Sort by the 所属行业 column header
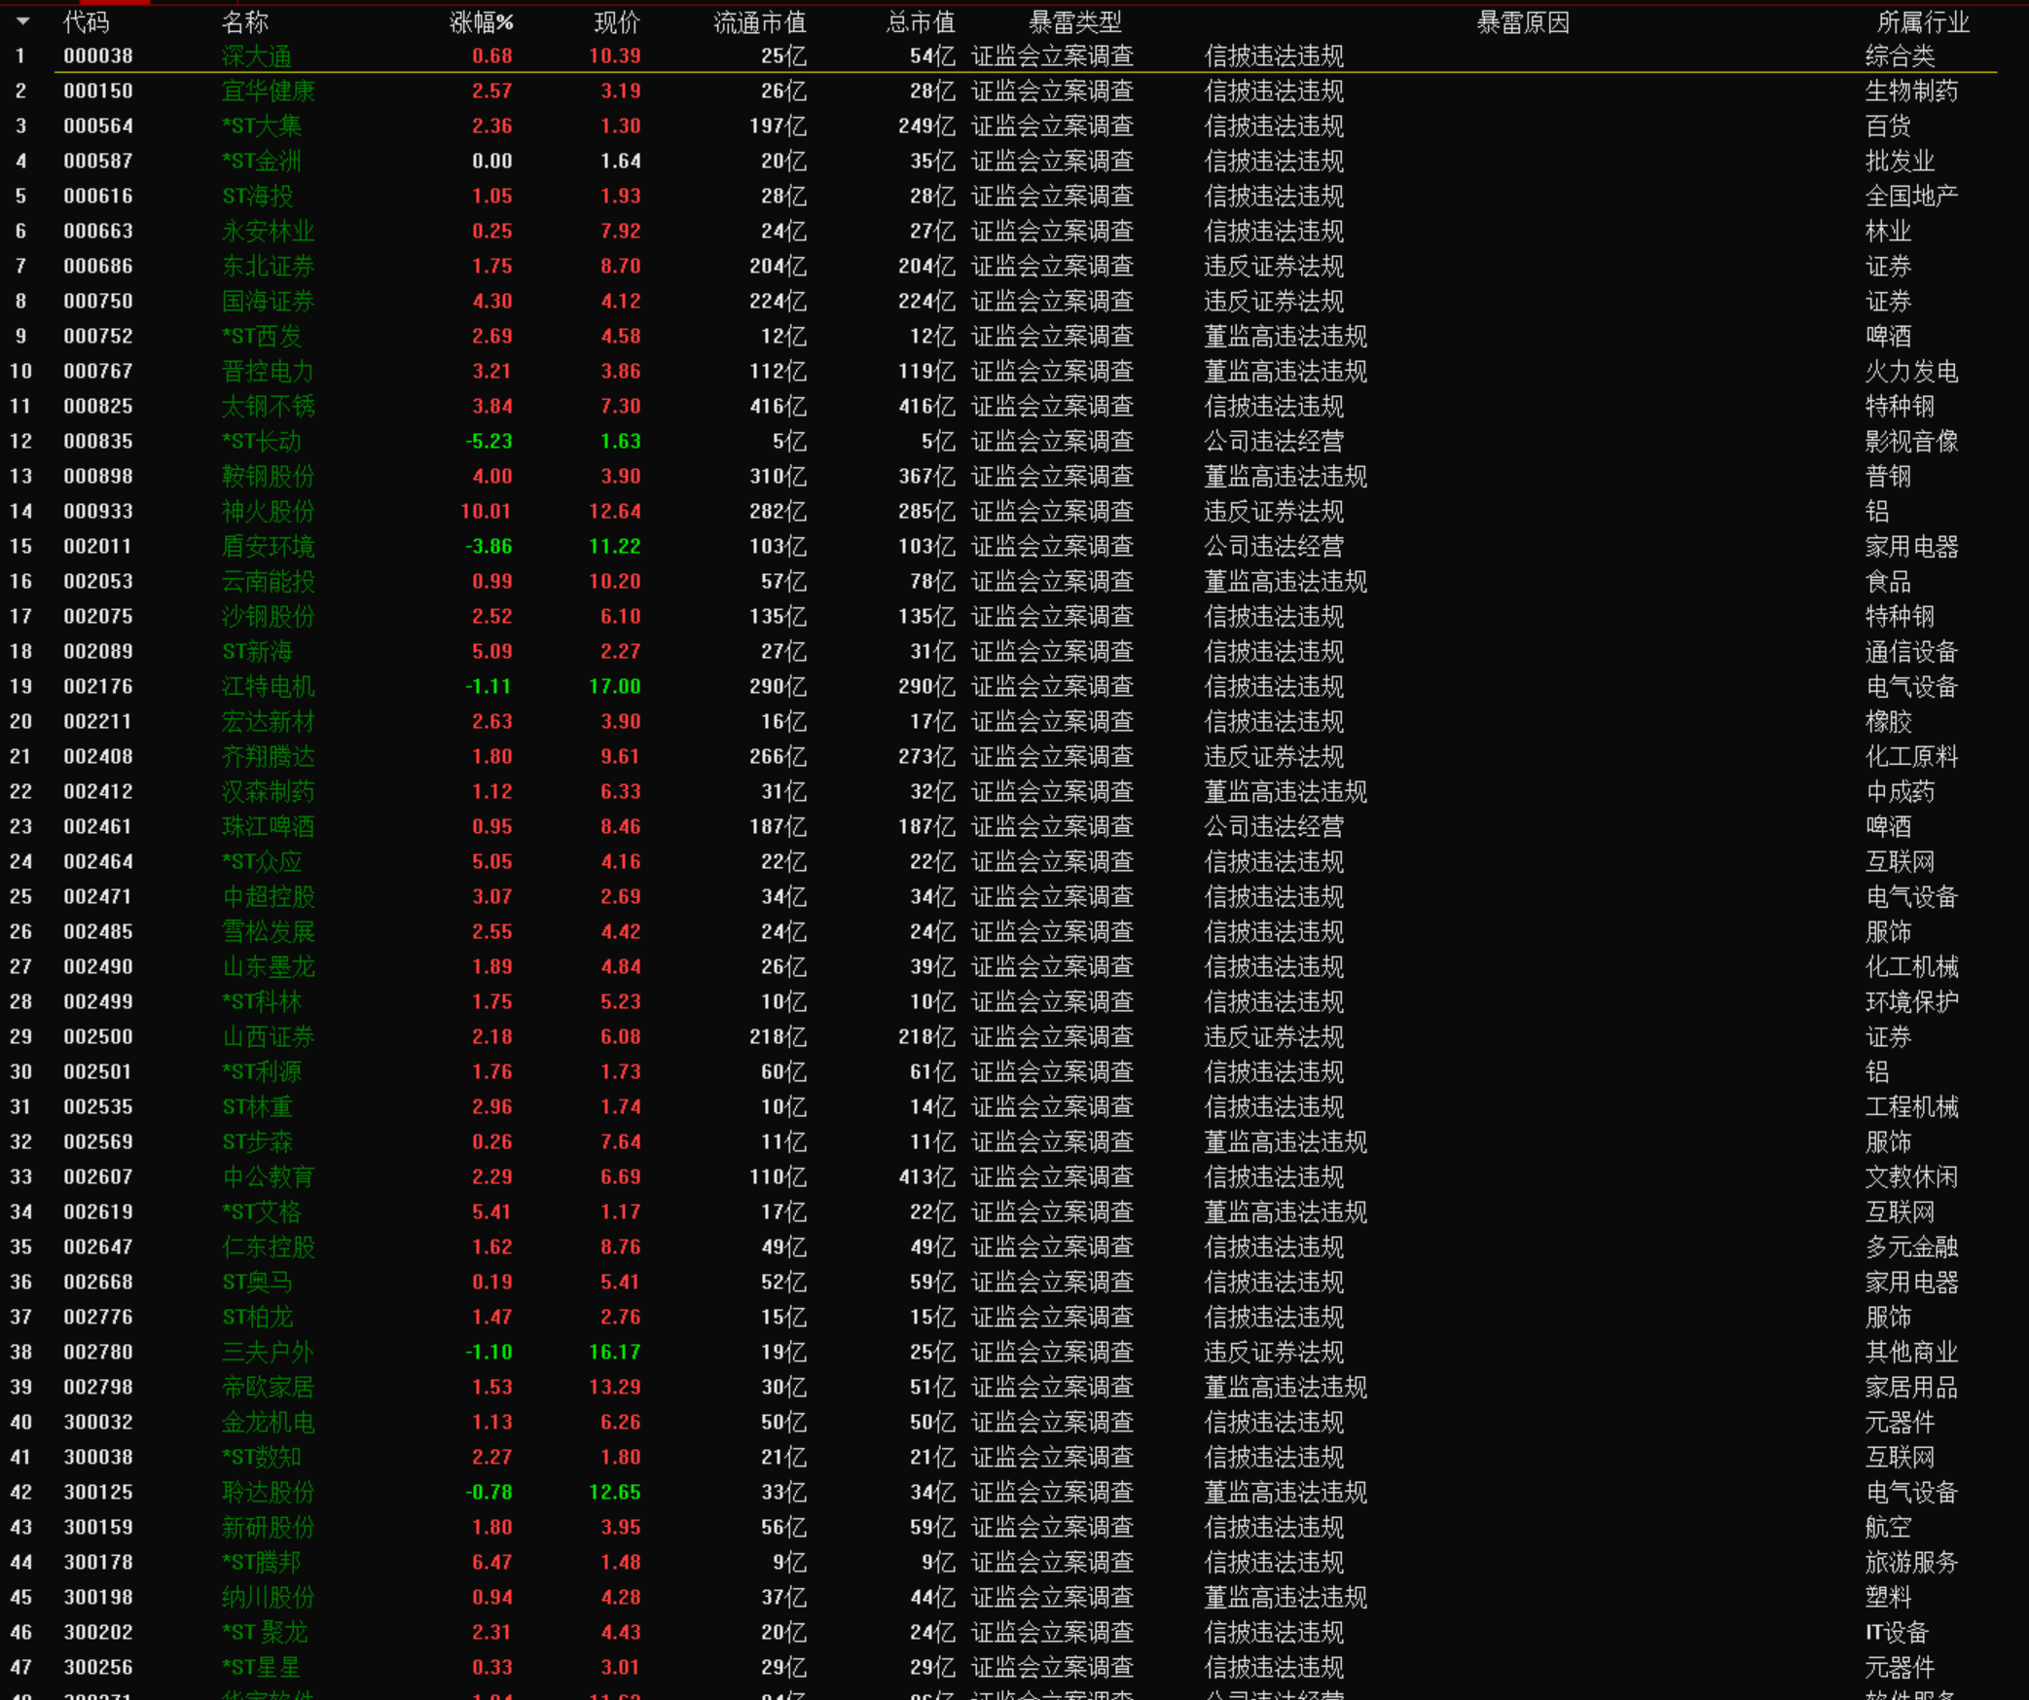2029x1700 pixels. pyautogui.click(x=1922, y=21)
